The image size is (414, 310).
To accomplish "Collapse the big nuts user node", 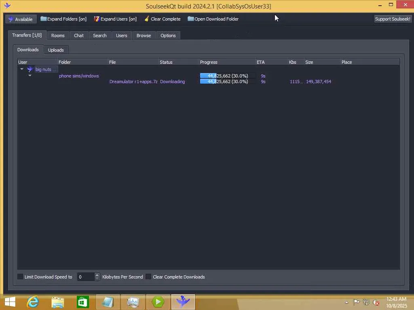I will coord(22,69).
